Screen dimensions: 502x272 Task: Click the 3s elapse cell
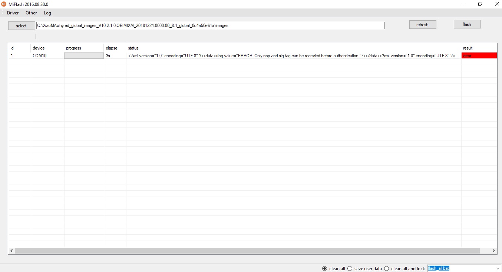pyautogui.click(x=115, y=56)
